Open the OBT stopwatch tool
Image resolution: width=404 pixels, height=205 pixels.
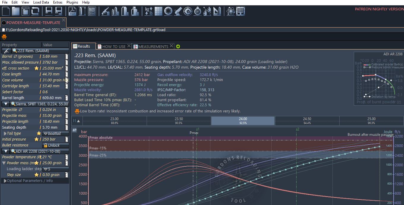coord(197,11)
